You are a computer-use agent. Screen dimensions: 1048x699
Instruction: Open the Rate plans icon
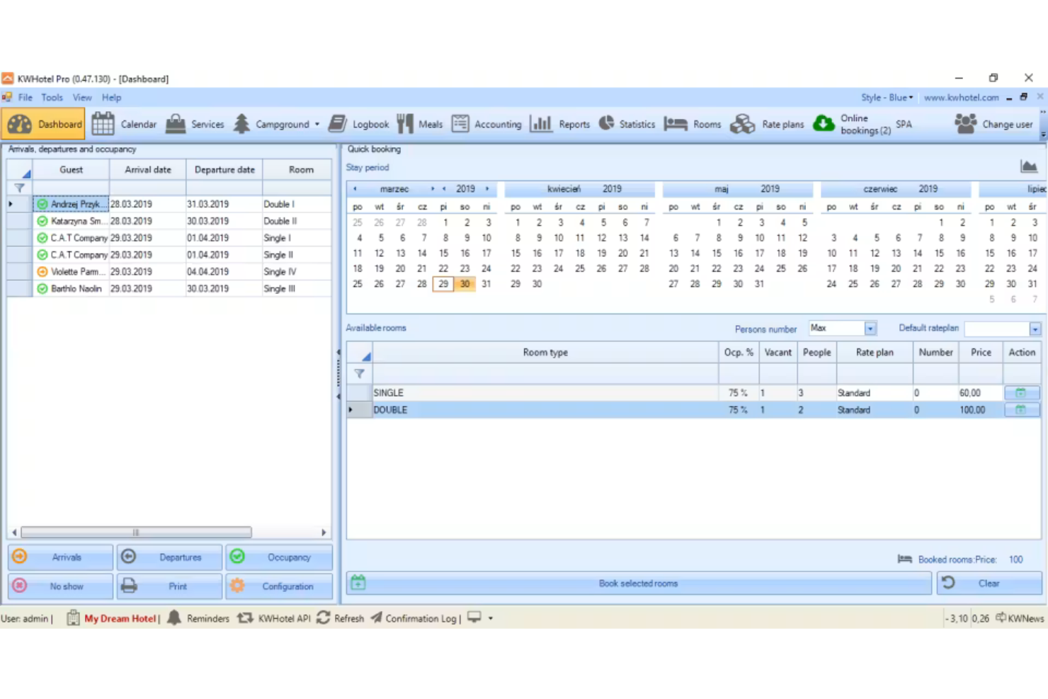742,124
